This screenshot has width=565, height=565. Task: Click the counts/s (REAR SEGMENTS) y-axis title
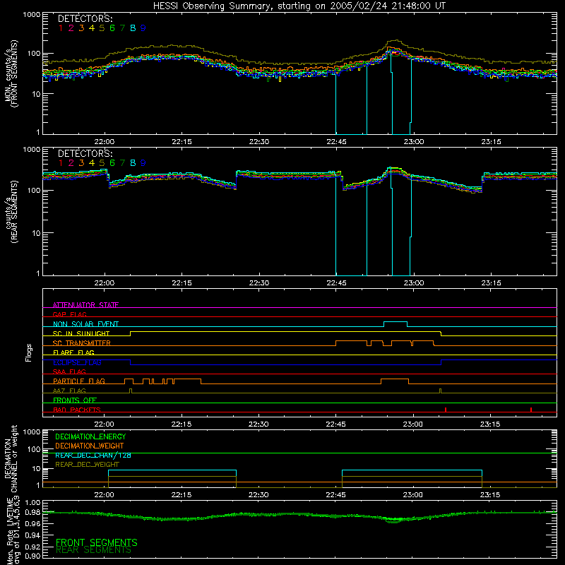pos(11,212)
